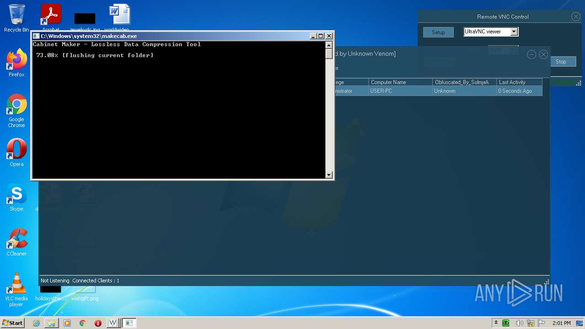Select the jewelrydc.jpg desktop file
585x329 pixels.
pyautogui.click(x=85, y=21)
